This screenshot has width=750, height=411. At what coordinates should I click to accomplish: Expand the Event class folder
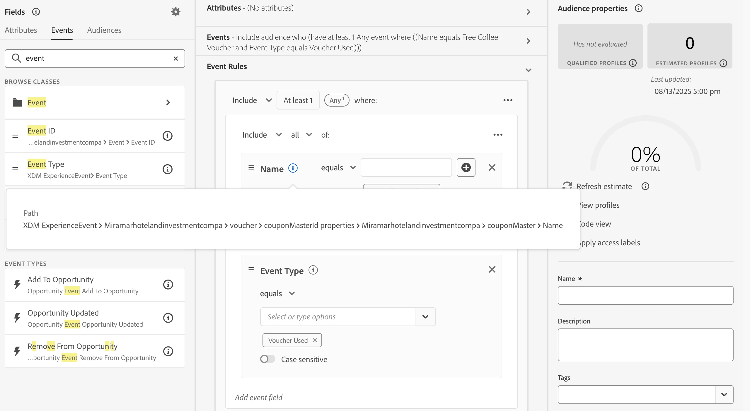168,103
